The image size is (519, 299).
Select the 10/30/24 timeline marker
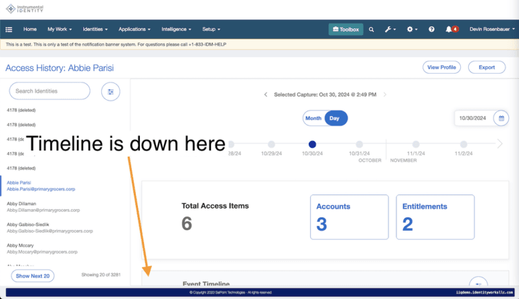[312, 144]
